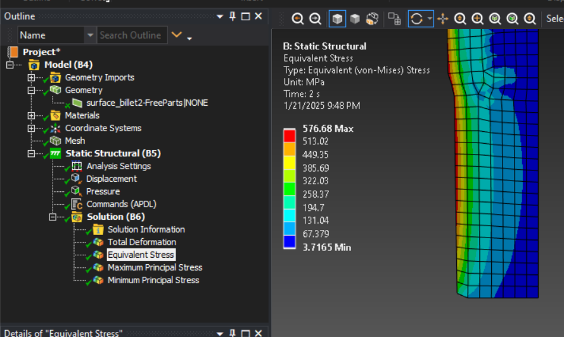Screen dimensions: 564x337
Task: Click the "Unit: MPa" legend text
Action: coord(304,82)
